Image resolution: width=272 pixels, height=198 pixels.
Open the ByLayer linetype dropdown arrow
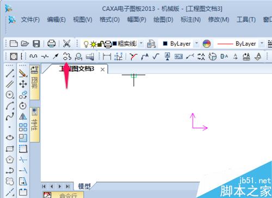[262, 44]
